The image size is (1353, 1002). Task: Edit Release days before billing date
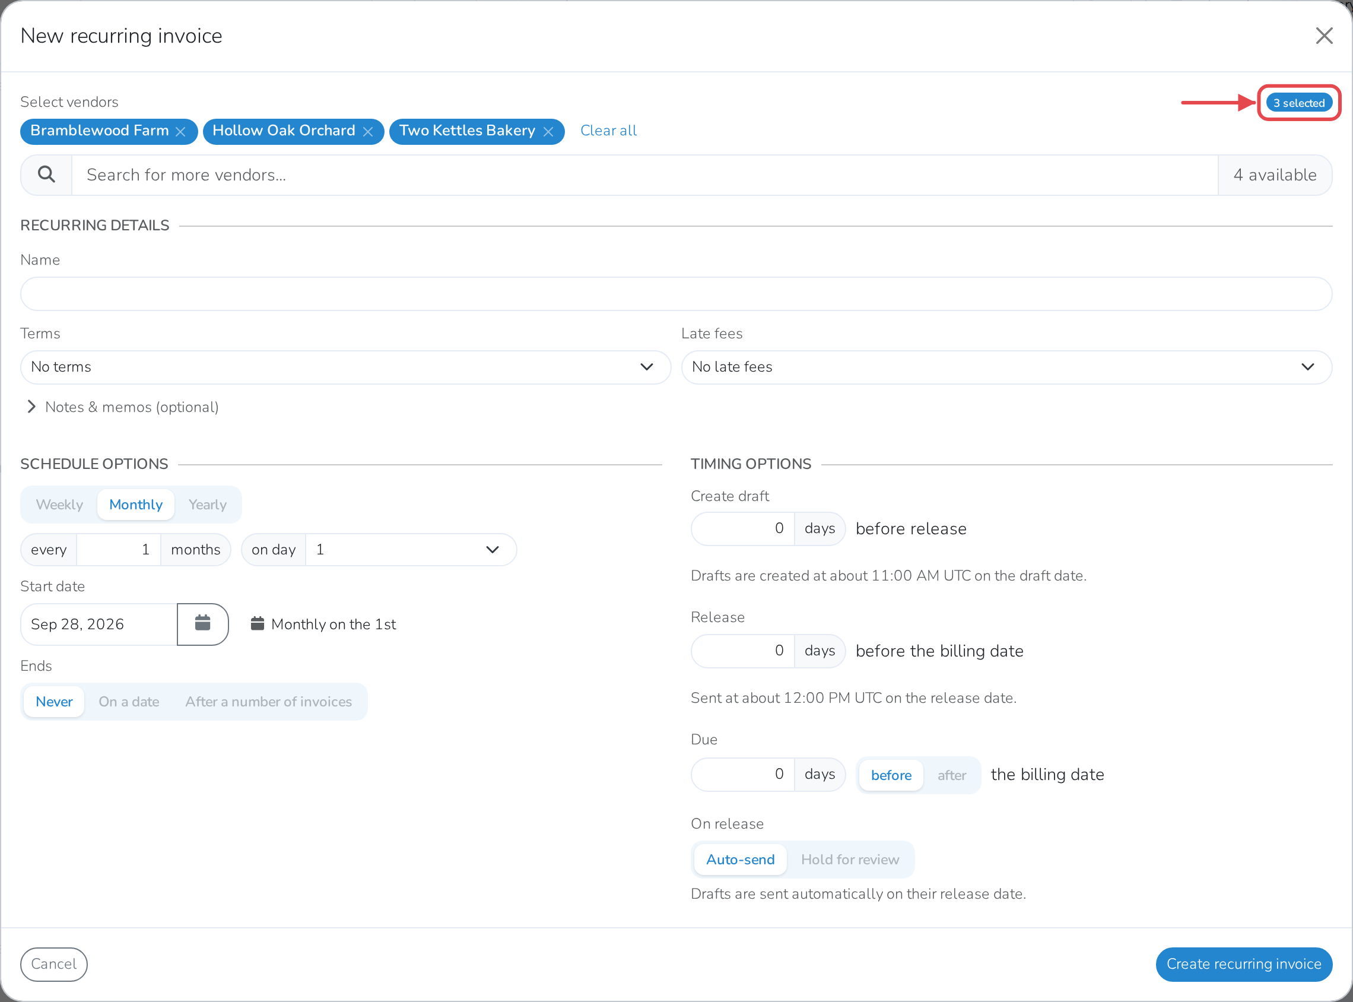(742, 651)
